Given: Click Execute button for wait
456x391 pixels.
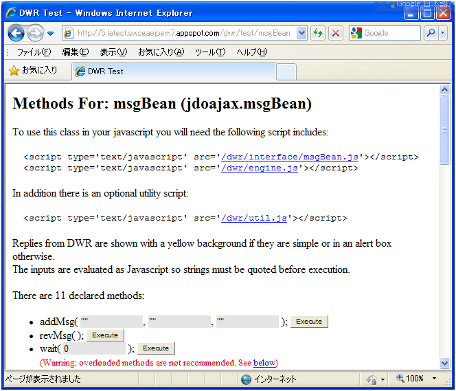Looking at the screenshot, I should pyautogui.click(x=156, y=348).
